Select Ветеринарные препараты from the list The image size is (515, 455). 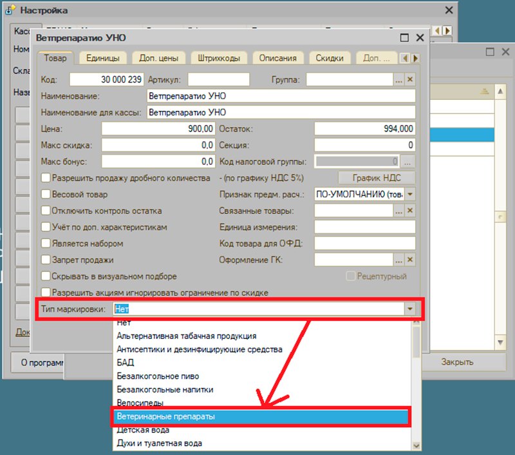pyautogui.click(x=261, y=416)
